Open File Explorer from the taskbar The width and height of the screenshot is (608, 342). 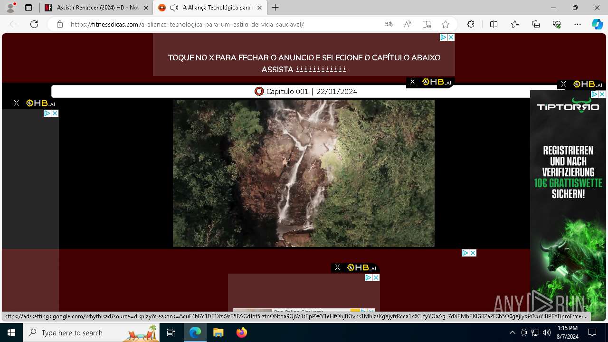coord(218,332)
